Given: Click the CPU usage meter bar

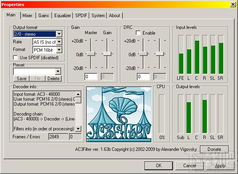Looking at the screenshot, I should [x=162, y=114].
